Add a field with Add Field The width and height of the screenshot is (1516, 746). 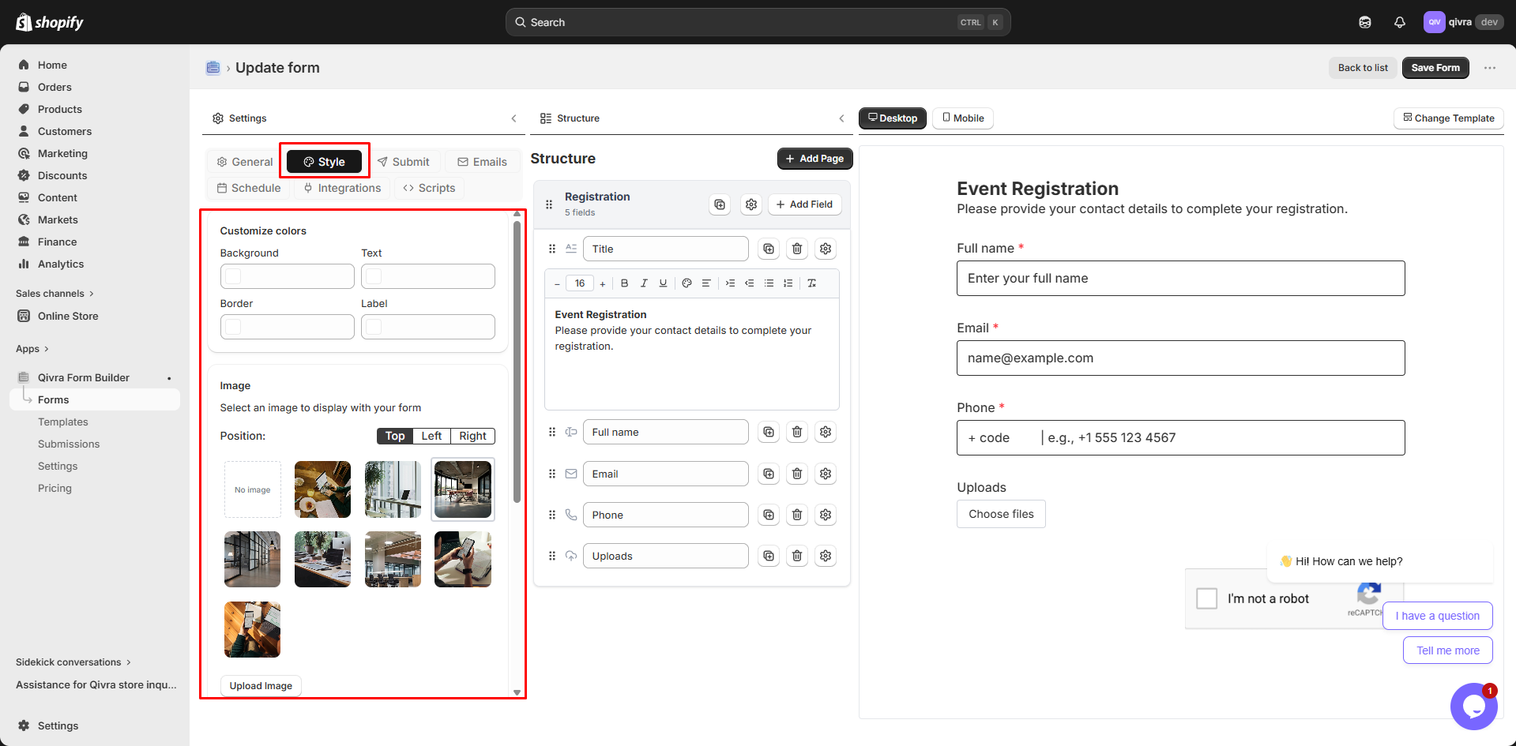(x=804, y=204)
